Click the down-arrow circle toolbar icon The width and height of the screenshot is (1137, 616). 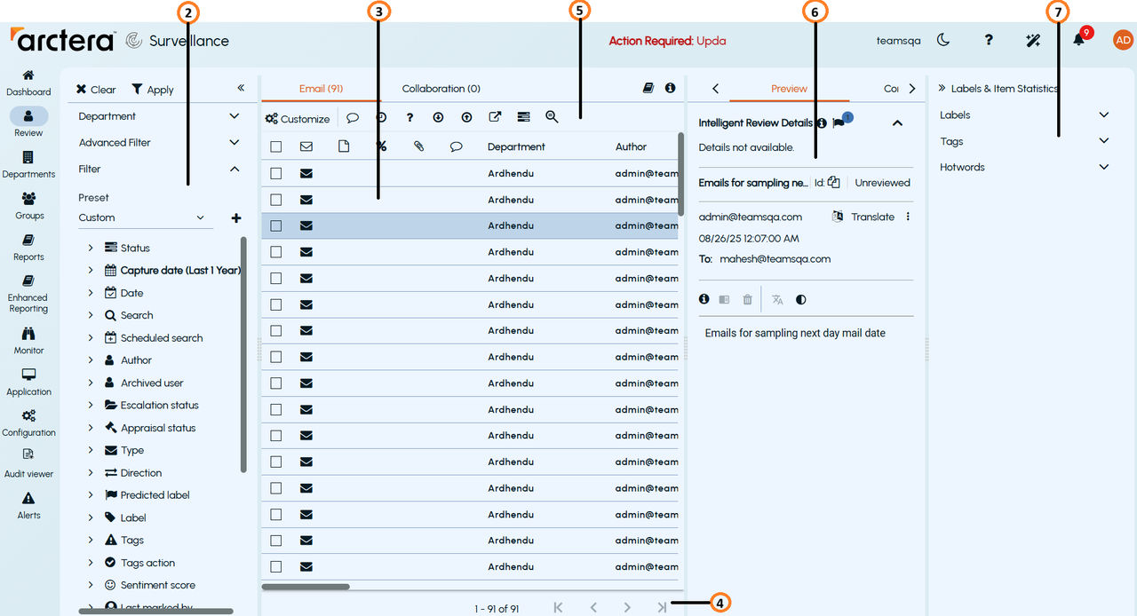[x=438, y=118]
